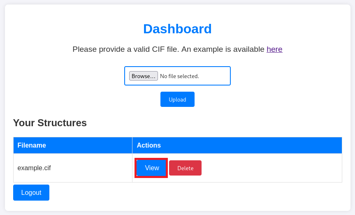Click the Dashboard page heading
Image resolution: width=355 pixels, height=215 pixels.
tap(177, 29)
